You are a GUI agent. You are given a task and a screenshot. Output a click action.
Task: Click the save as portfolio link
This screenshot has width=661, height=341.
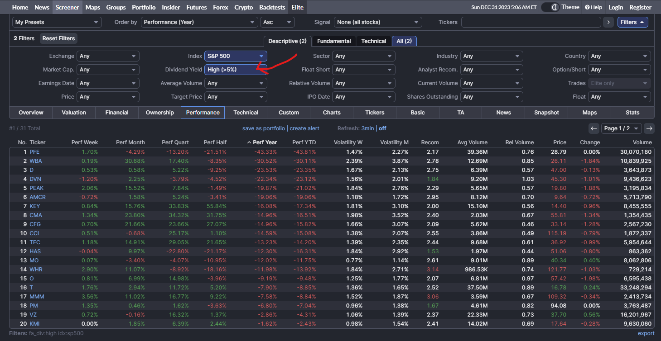tap(264, 128)
